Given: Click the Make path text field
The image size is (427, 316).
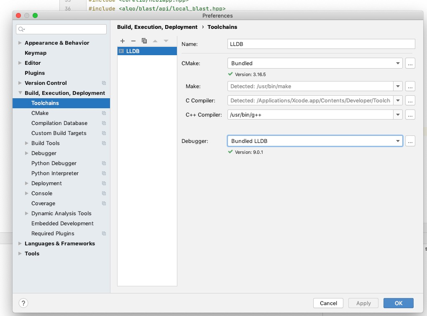Looking at the screenshot, I should click(310, 86).
